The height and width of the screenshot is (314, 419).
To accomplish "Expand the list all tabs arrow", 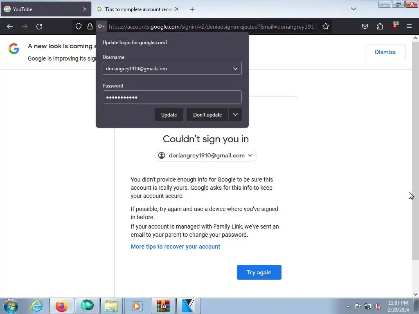I will pos(353,9).
